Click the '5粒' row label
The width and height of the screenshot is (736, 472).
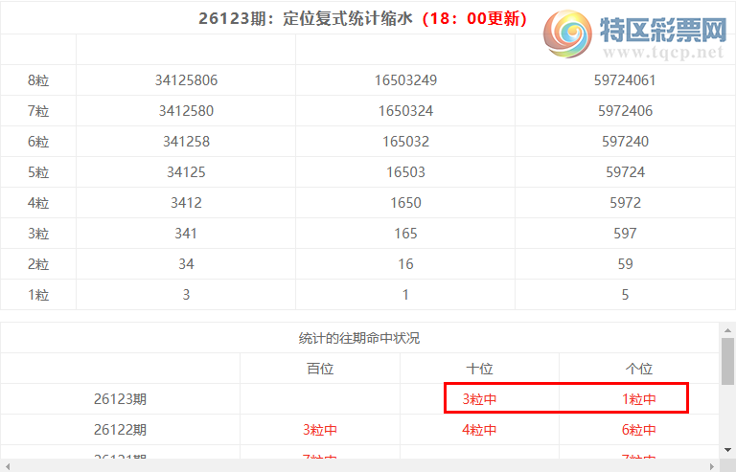pos(38,172)
